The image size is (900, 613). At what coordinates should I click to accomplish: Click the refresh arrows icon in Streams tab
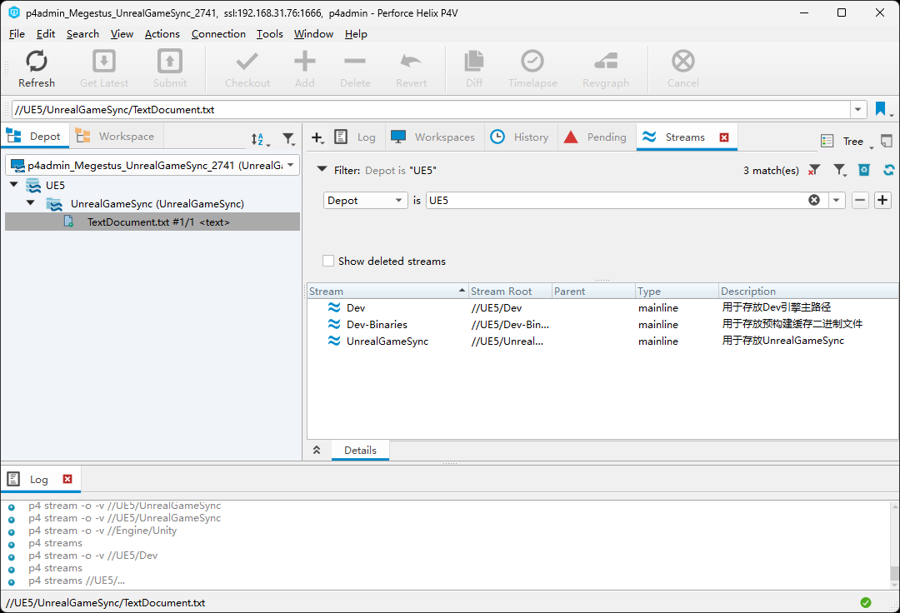(889, 170)
